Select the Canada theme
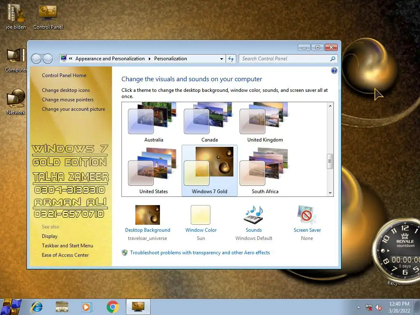The width and height of the screenshot is (420, 315). 210,123
